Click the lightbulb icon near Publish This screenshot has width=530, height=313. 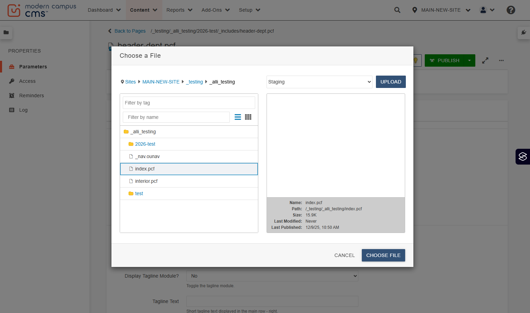click(x=416, y=60)
